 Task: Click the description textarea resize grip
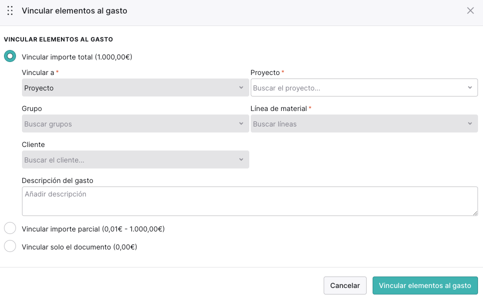click(475, 213)
